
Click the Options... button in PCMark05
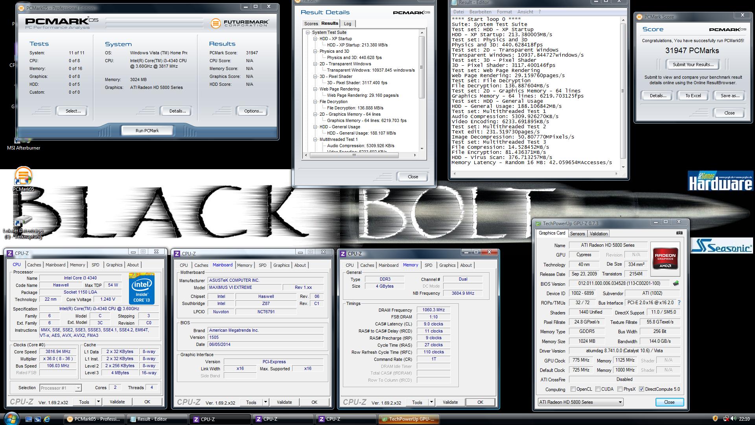[x=253, y=111]
